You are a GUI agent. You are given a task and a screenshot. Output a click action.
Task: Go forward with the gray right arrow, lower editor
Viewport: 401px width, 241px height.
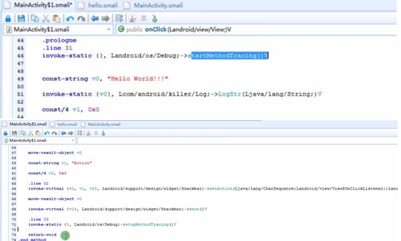tap(71, 133)
